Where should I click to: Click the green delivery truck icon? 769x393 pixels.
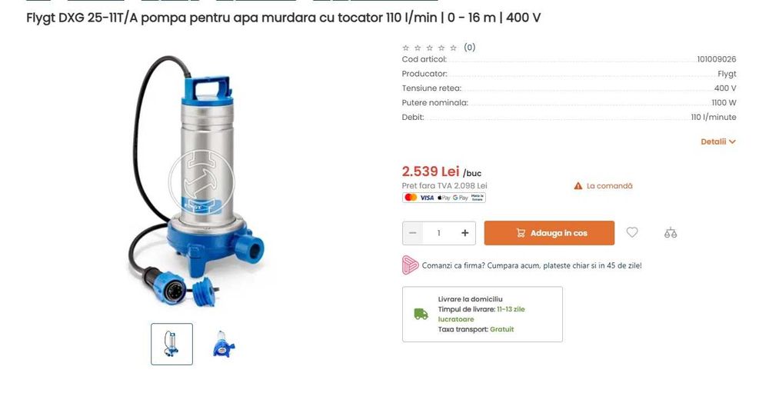click(421, 314)
